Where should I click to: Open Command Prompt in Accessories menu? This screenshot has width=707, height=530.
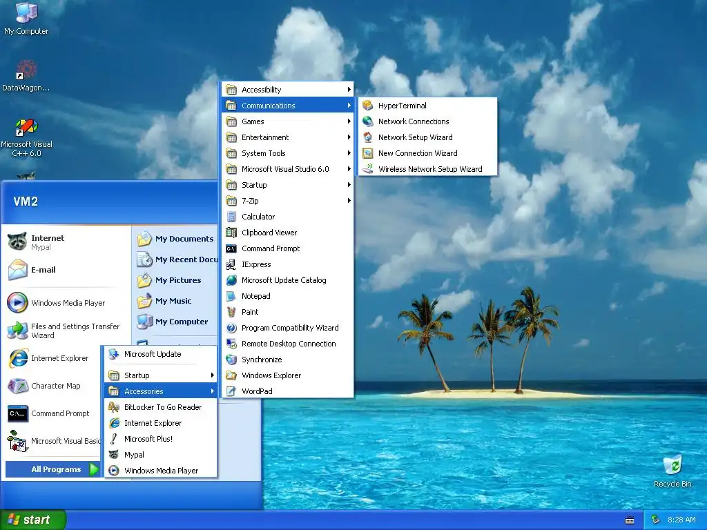[x=287, y=248]
